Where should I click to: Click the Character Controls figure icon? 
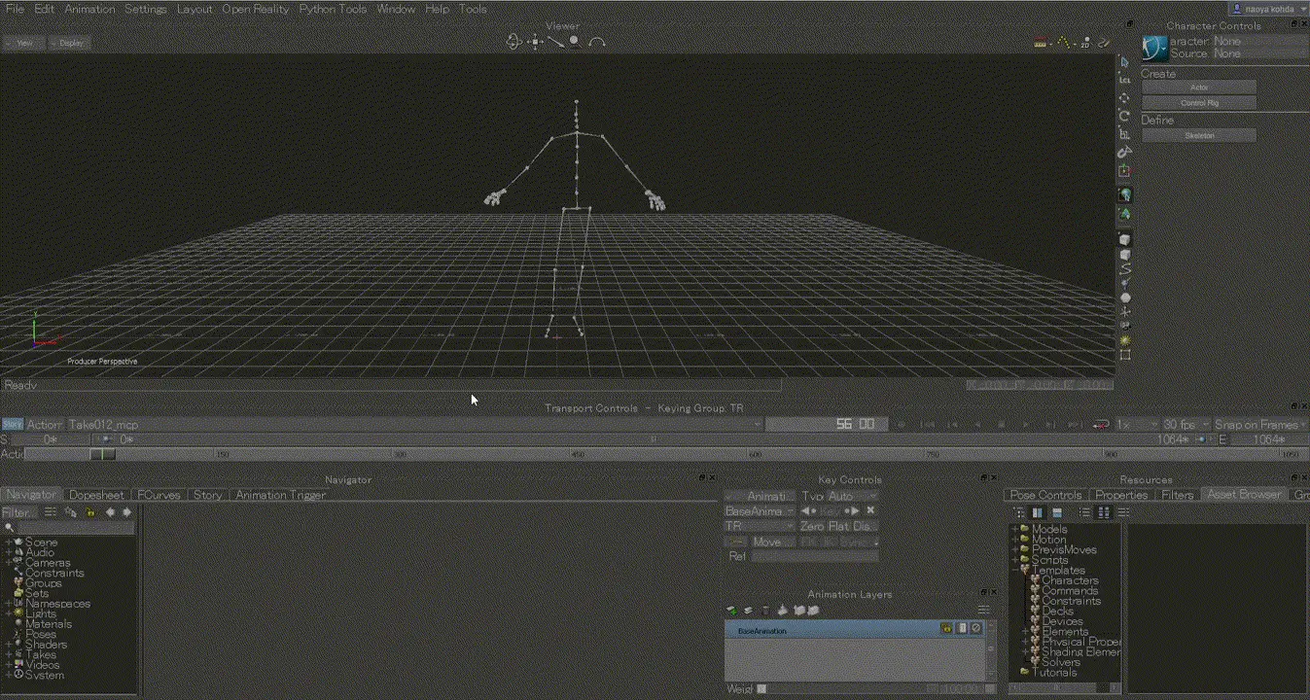tap(1154, 48)
